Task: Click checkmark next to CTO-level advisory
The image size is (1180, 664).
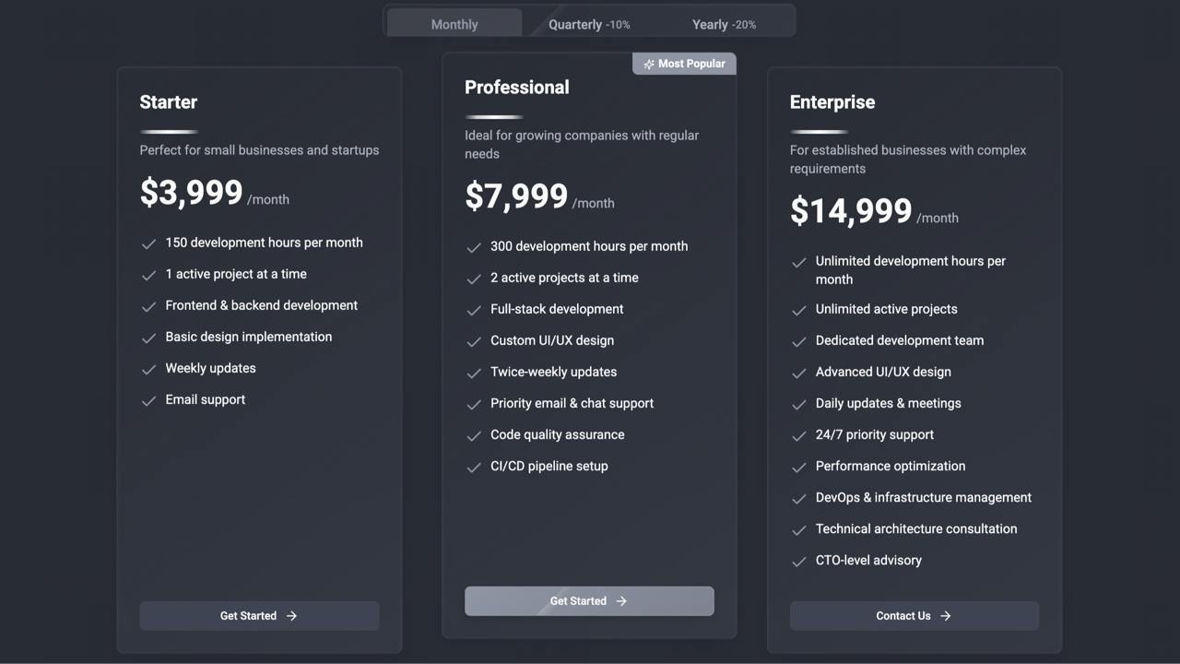Action: click(x=799, y=561)
